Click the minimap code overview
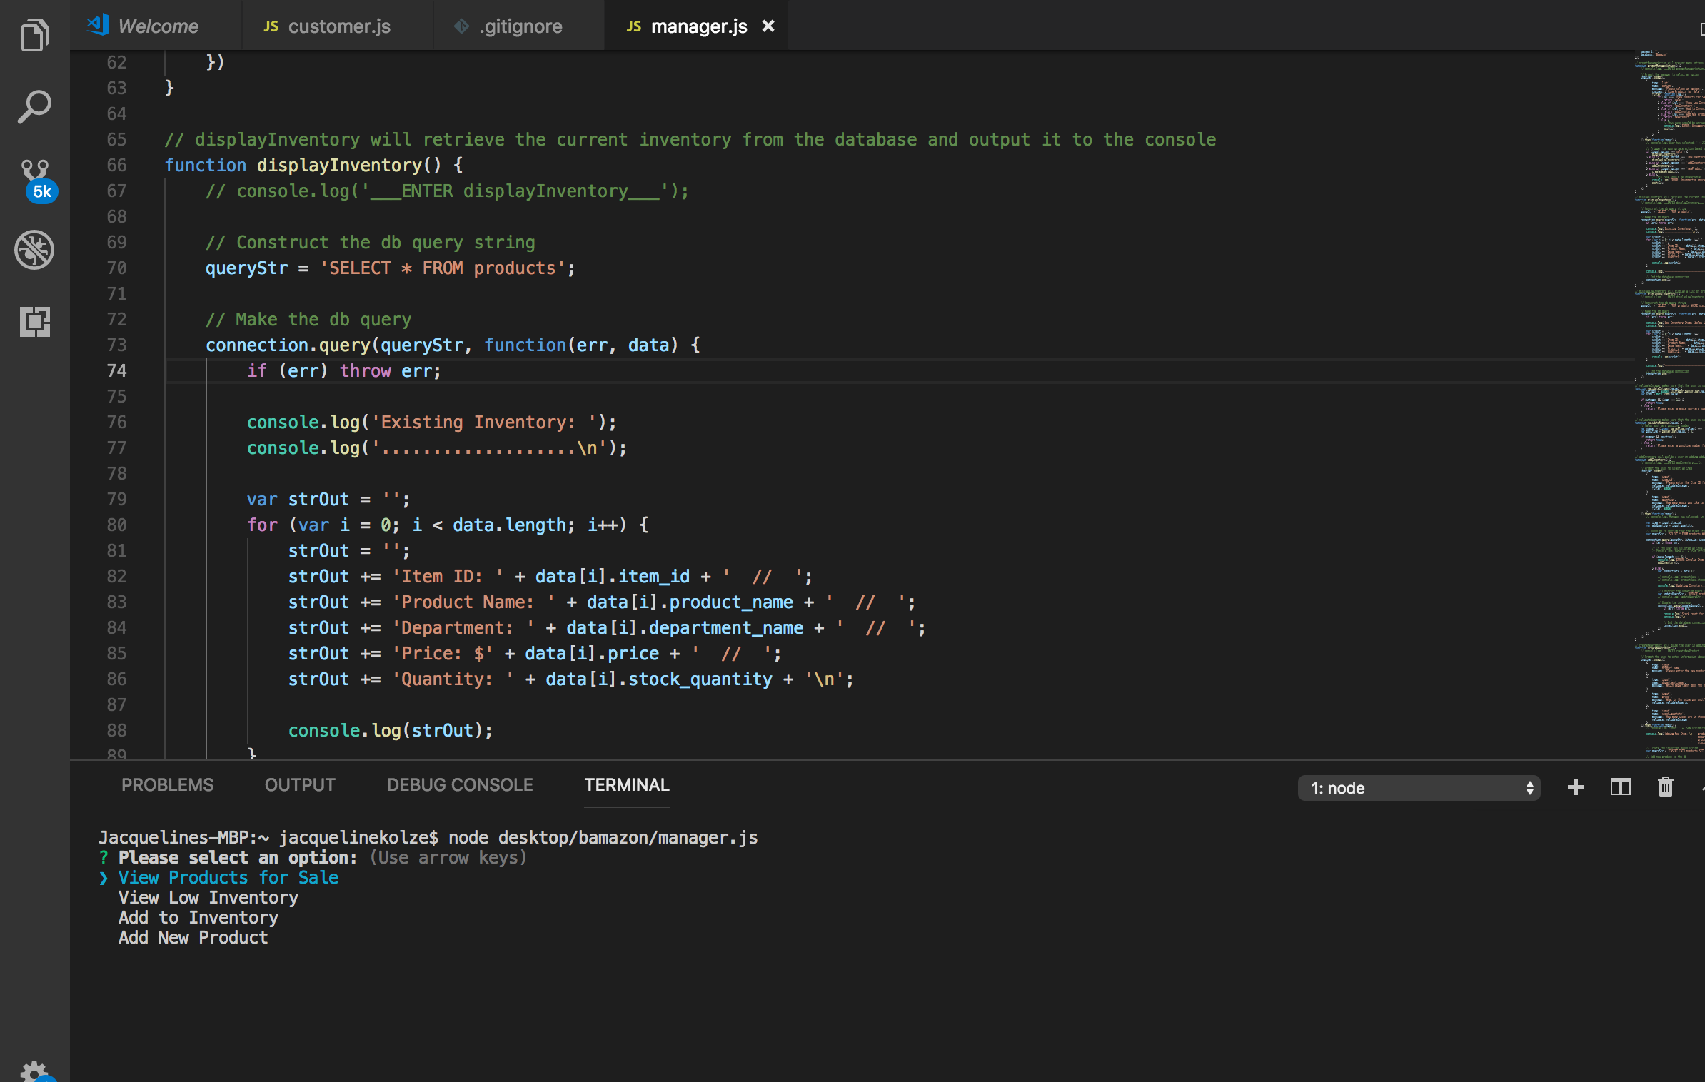The image size is (1705, 1082). tap(1669, 405)
